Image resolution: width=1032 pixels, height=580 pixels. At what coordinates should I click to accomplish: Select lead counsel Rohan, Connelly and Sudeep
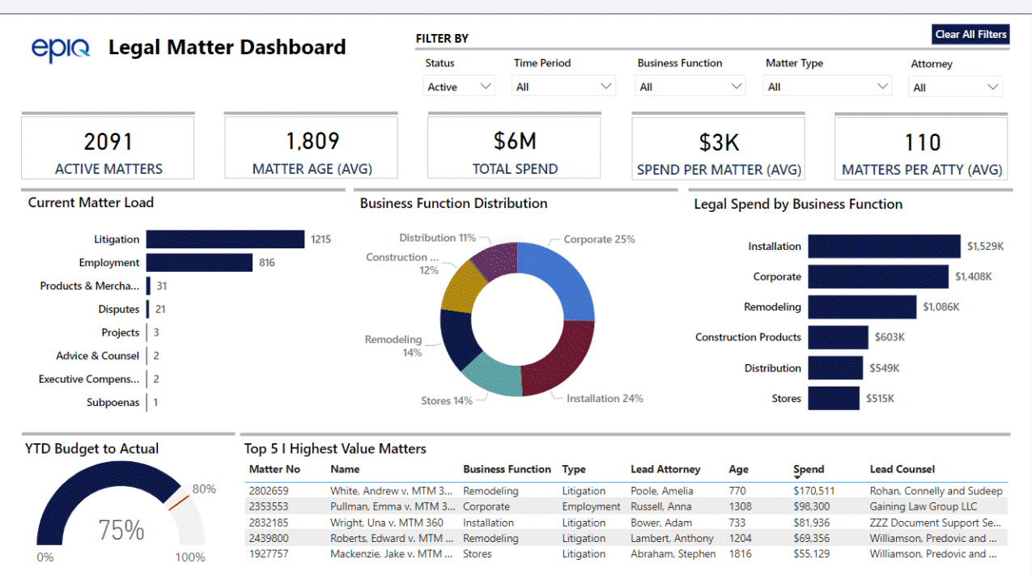[936, 491]
